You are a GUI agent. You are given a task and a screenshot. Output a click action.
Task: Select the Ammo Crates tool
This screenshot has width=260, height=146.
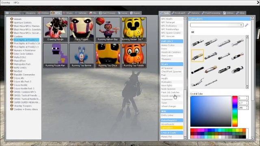click(172, 45)
